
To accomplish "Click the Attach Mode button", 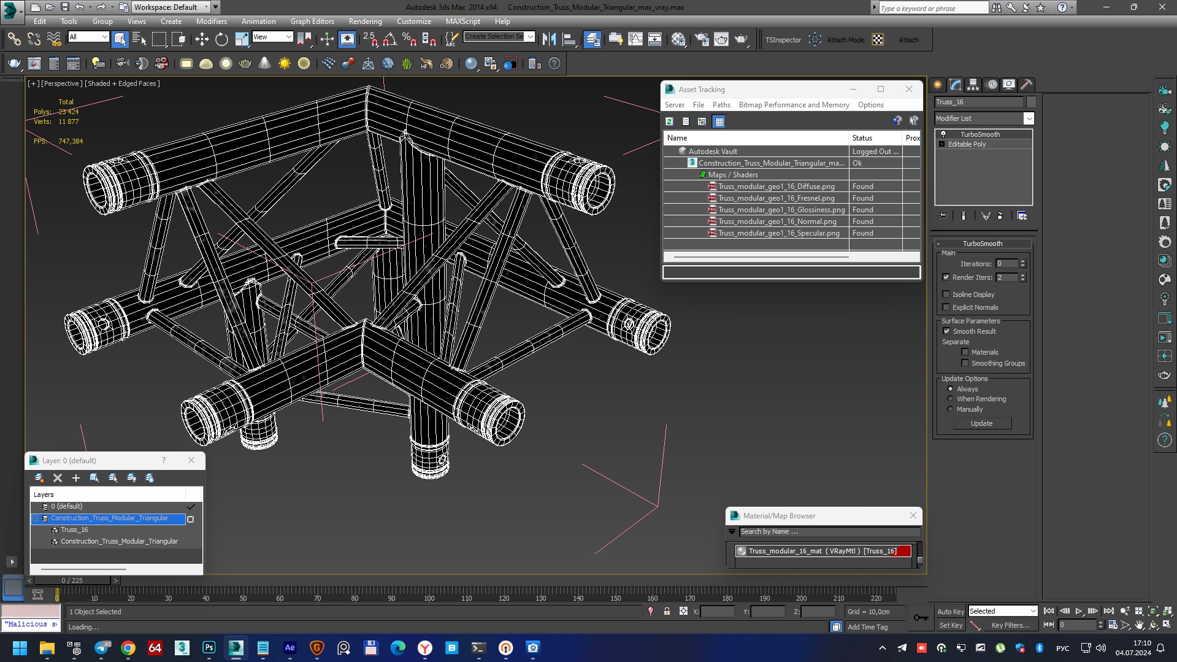I will 845,40.
